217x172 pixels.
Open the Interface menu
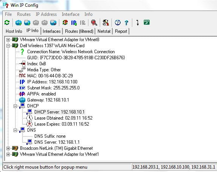click(71, 14)
